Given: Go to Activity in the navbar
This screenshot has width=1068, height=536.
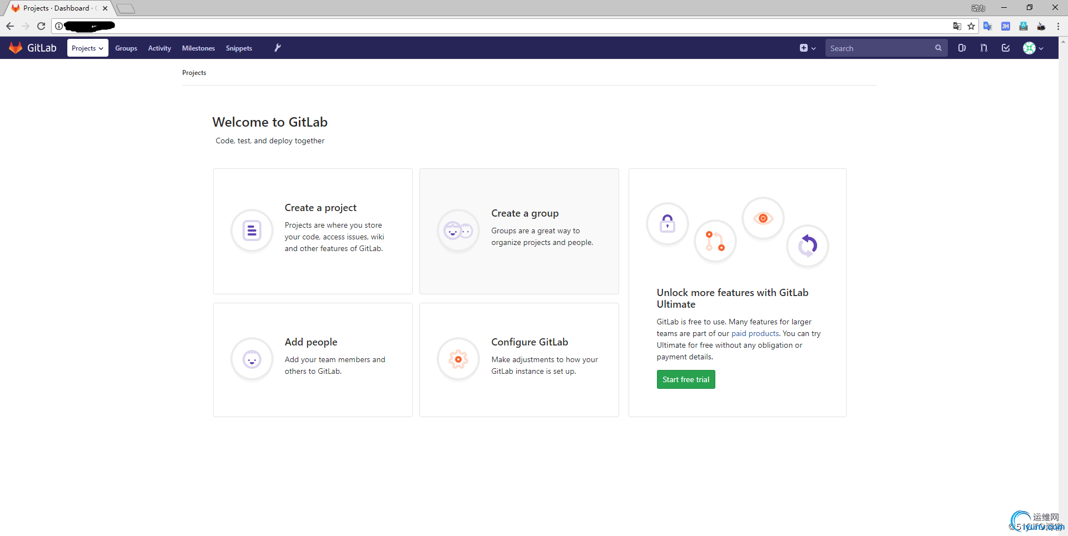Looking at the screenshot, I should tap(160, 48).
